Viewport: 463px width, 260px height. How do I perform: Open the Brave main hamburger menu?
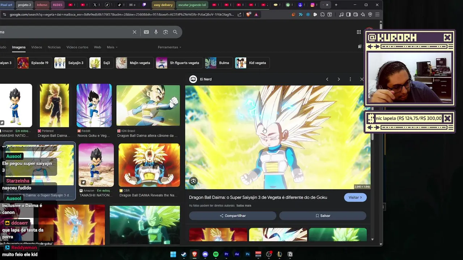[x=377, y=14]
